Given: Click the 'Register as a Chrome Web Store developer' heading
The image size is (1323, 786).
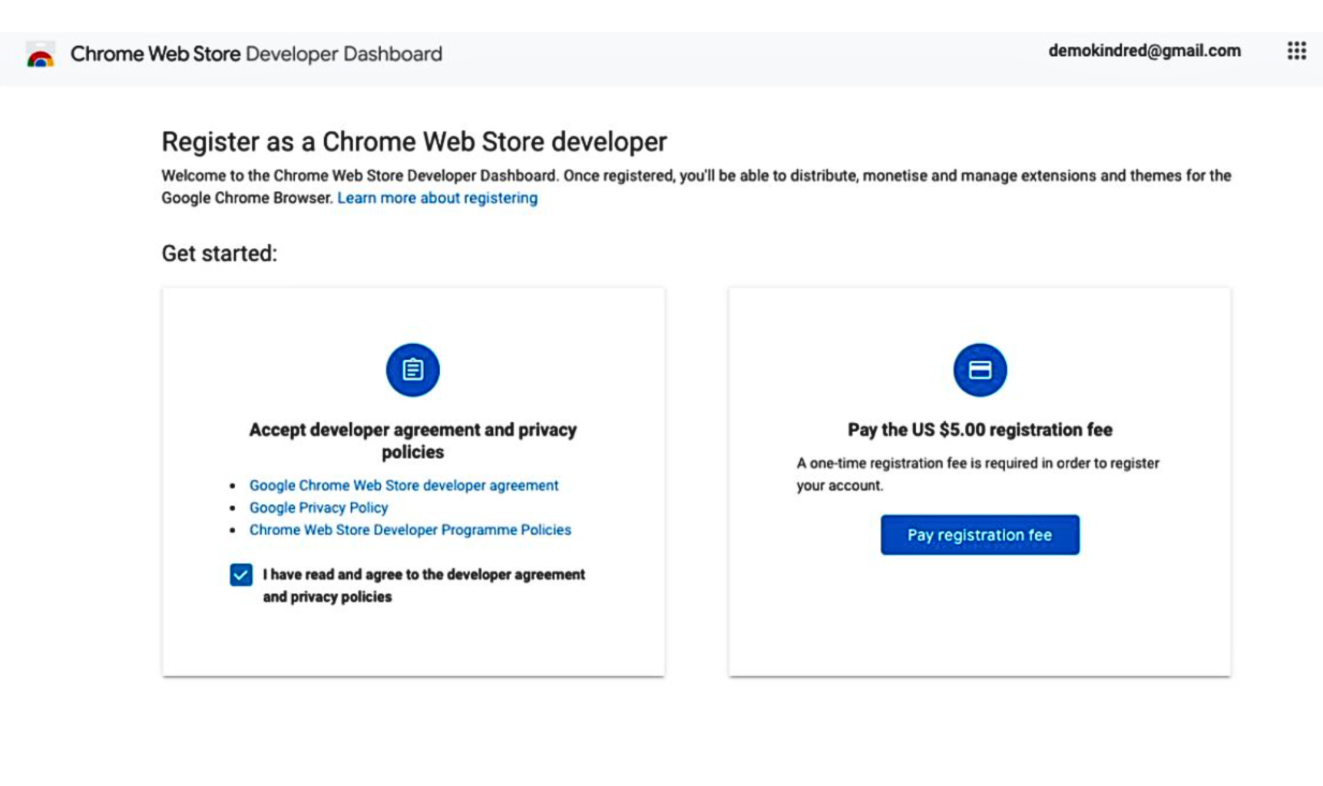Looking at the screenshot, I should click(x=414, y=142).
